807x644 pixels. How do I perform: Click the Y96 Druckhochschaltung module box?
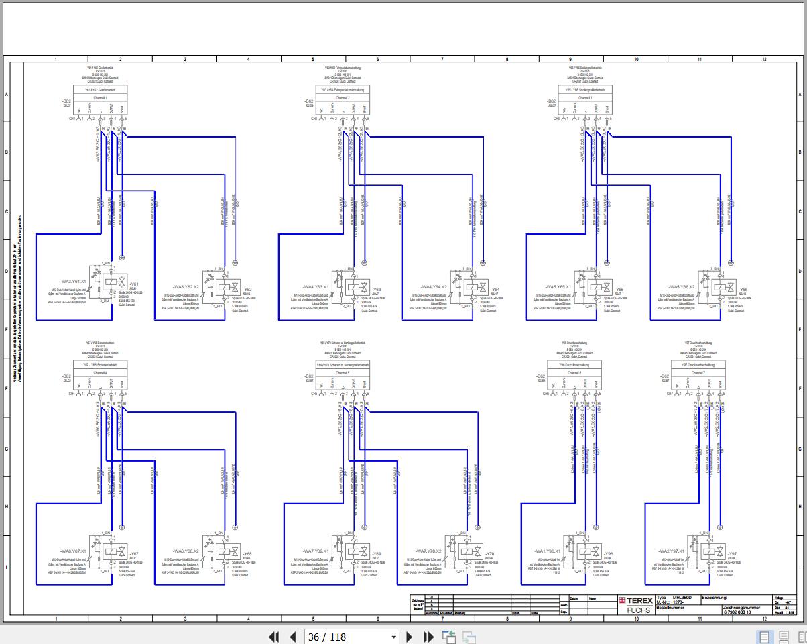[574, 365]
